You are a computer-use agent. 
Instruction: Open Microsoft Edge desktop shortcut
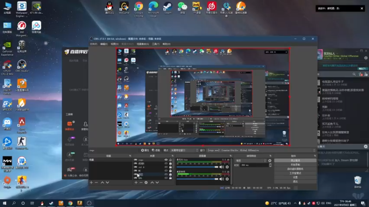[x=153, y=9]
